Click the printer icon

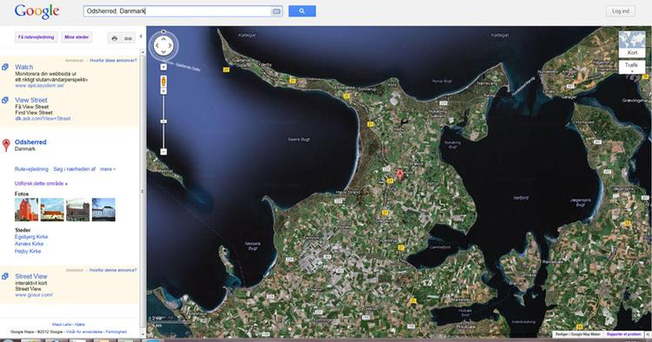point(115,38)
